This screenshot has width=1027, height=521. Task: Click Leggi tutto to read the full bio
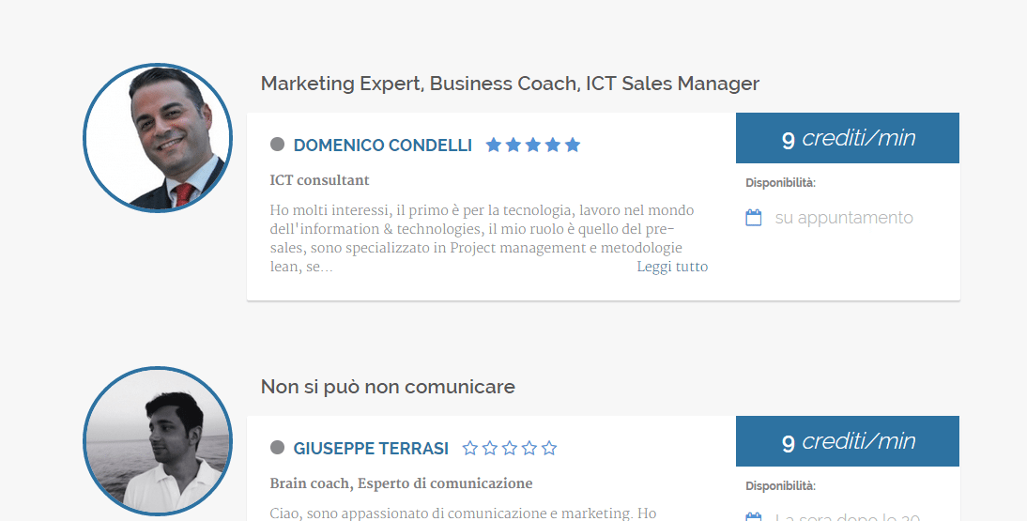[x=672, y=267]
